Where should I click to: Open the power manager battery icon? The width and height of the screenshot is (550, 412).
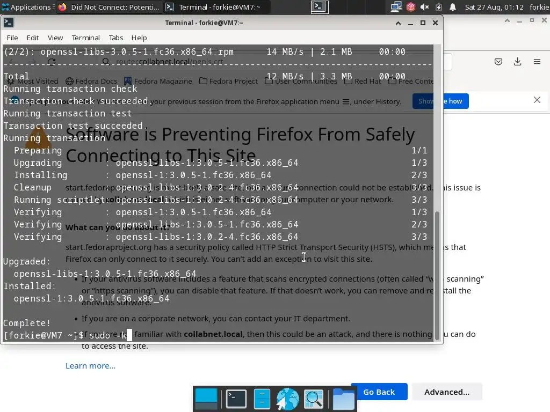pos(438,7)
